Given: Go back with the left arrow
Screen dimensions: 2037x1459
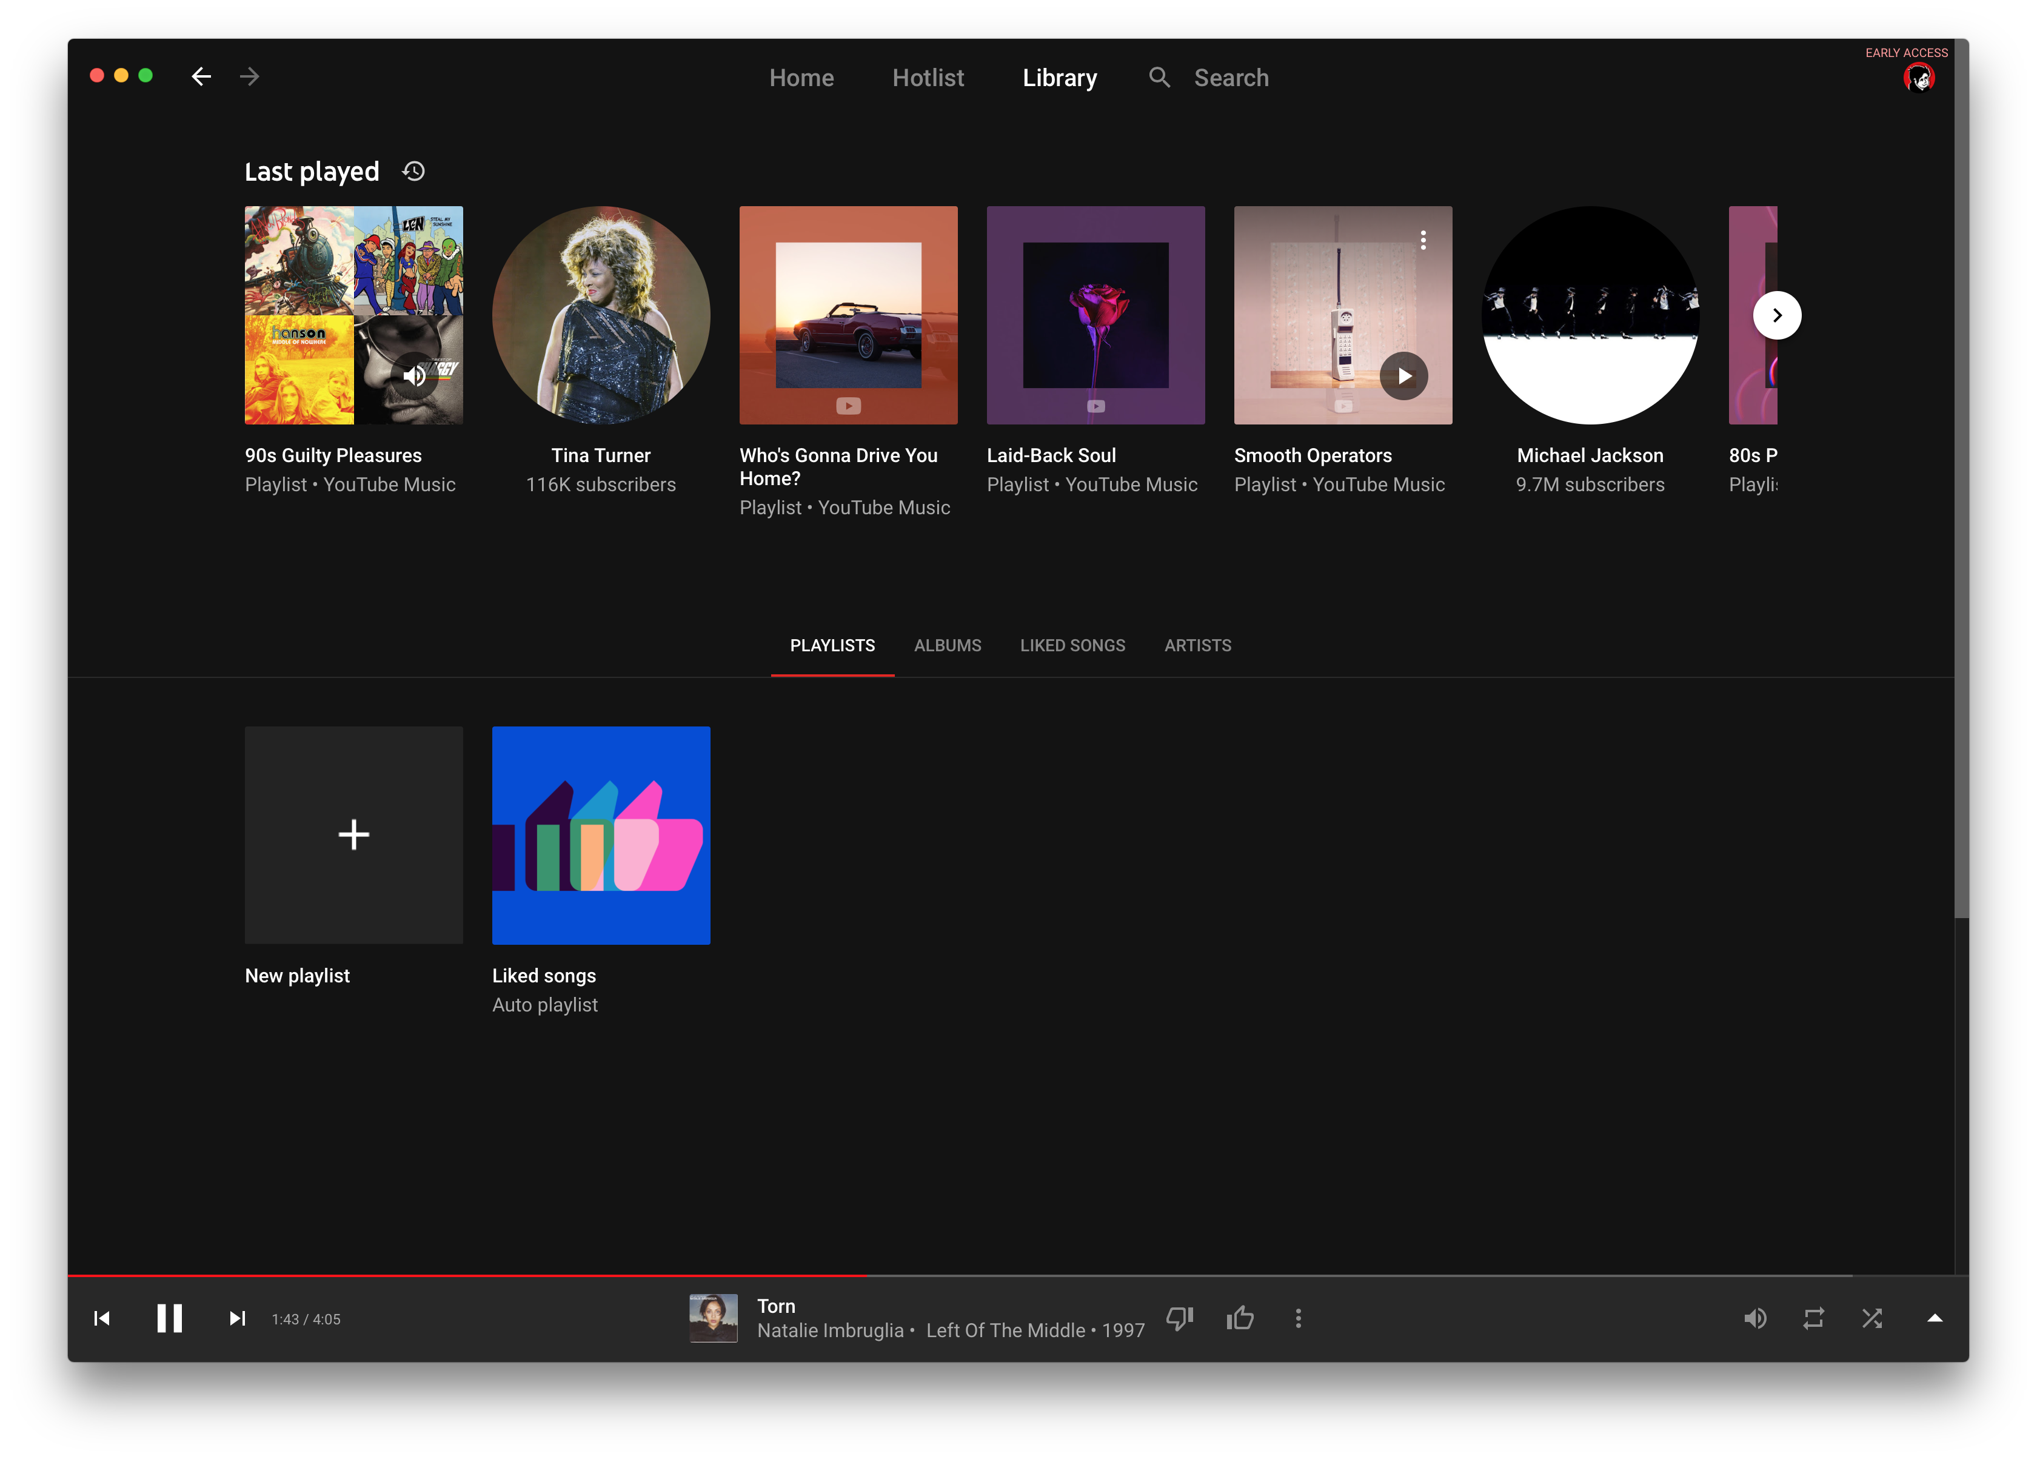Looking at the screenshot, I should point(201,77).
